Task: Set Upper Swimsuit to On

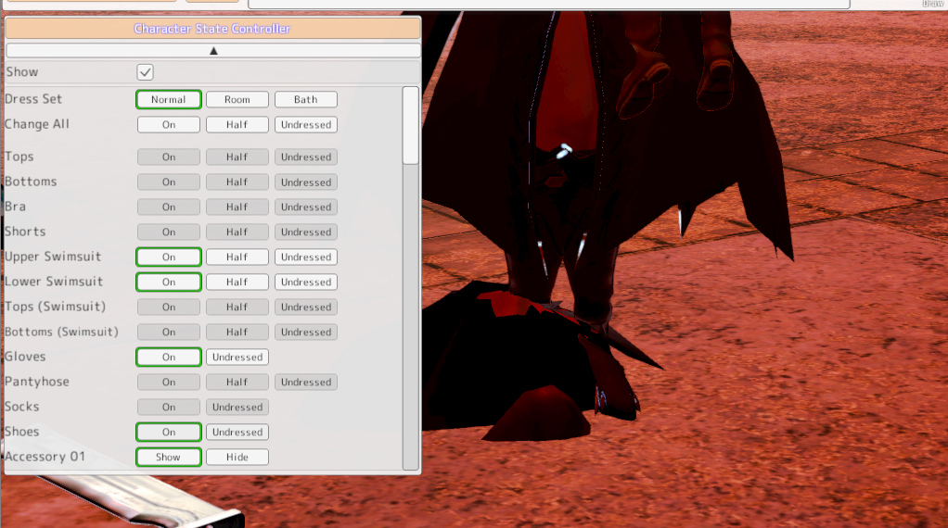Action: (169, 258)
